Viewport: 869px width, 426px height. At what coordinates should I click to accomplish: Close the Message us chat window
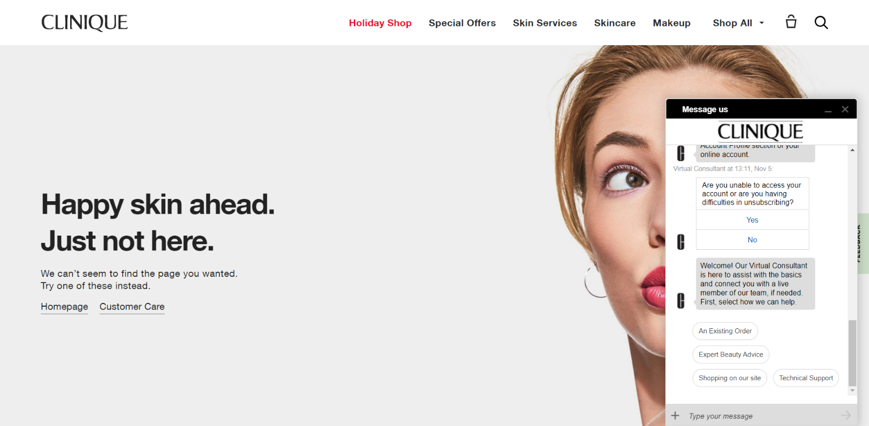pyautogui.click(x=845, y=110)
